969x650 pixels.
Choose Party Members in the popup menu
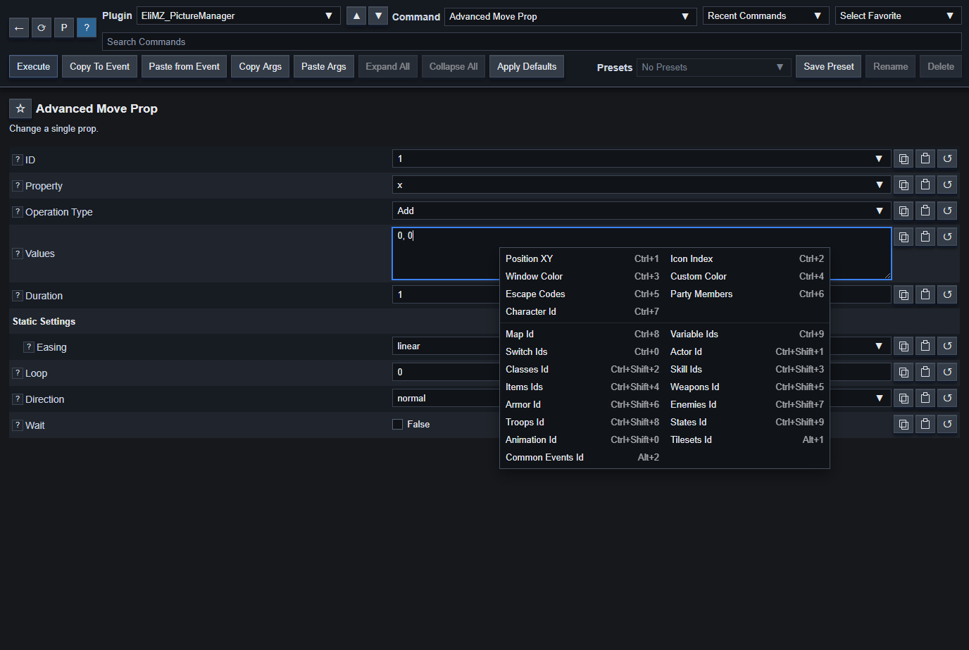point(746,294)
